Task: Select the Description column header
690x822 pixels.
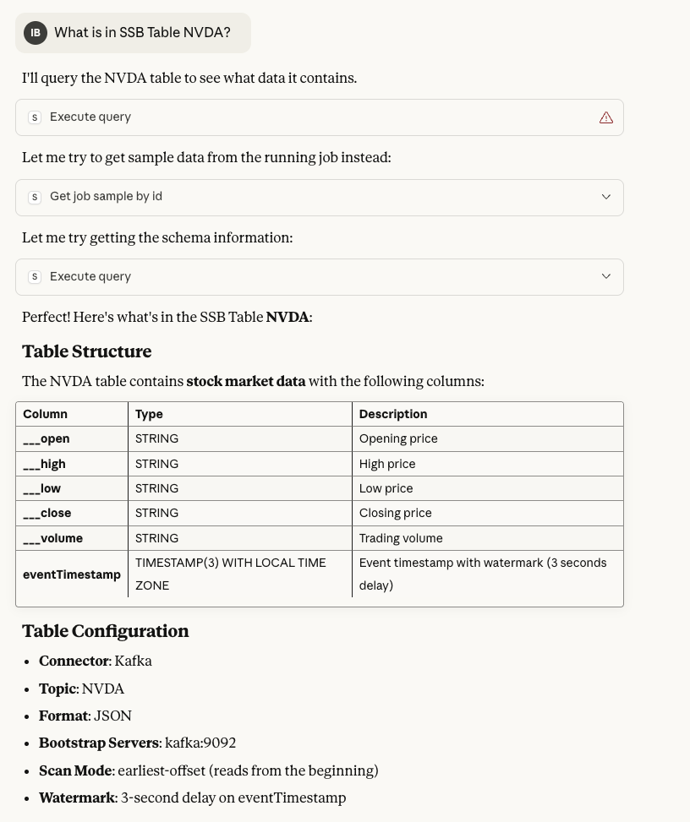Action: point(393,414)
